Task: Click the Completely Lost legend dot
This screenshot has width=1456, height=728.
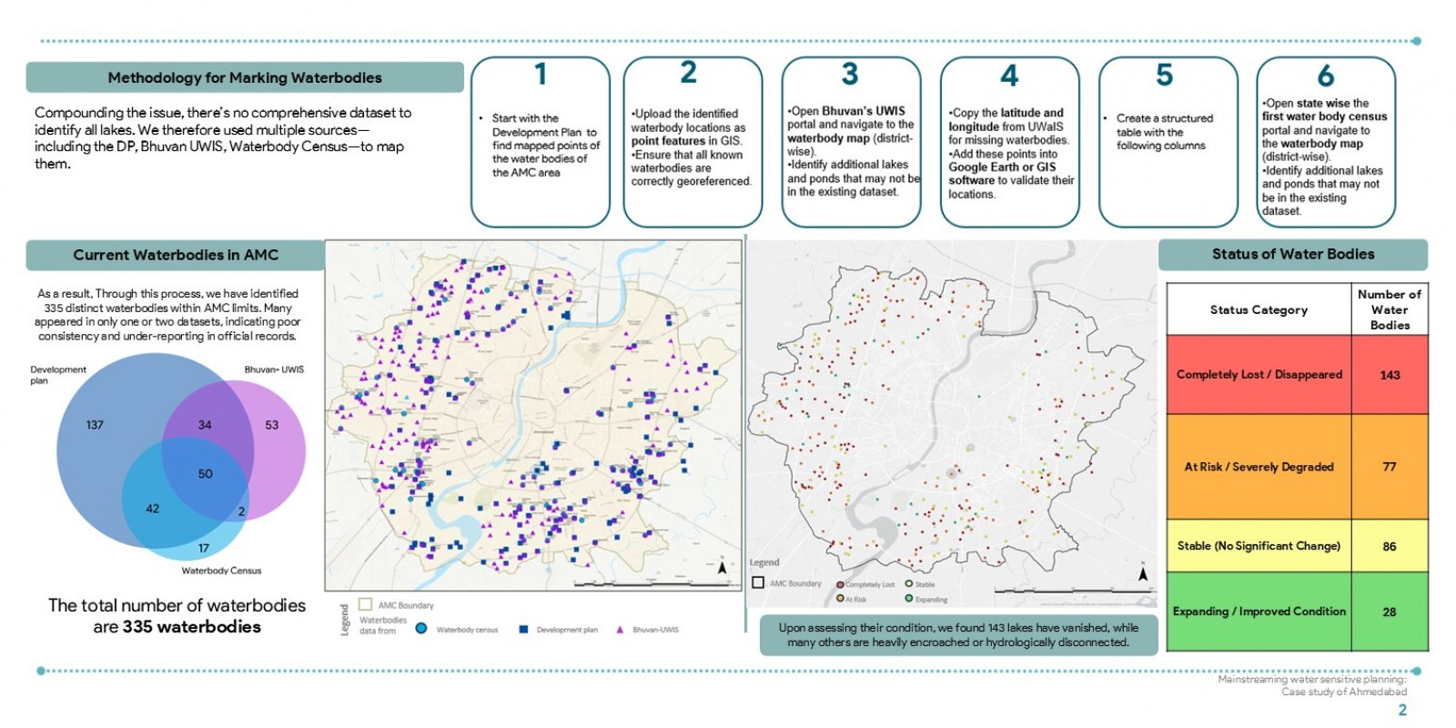Action: (x=840, y=584)
